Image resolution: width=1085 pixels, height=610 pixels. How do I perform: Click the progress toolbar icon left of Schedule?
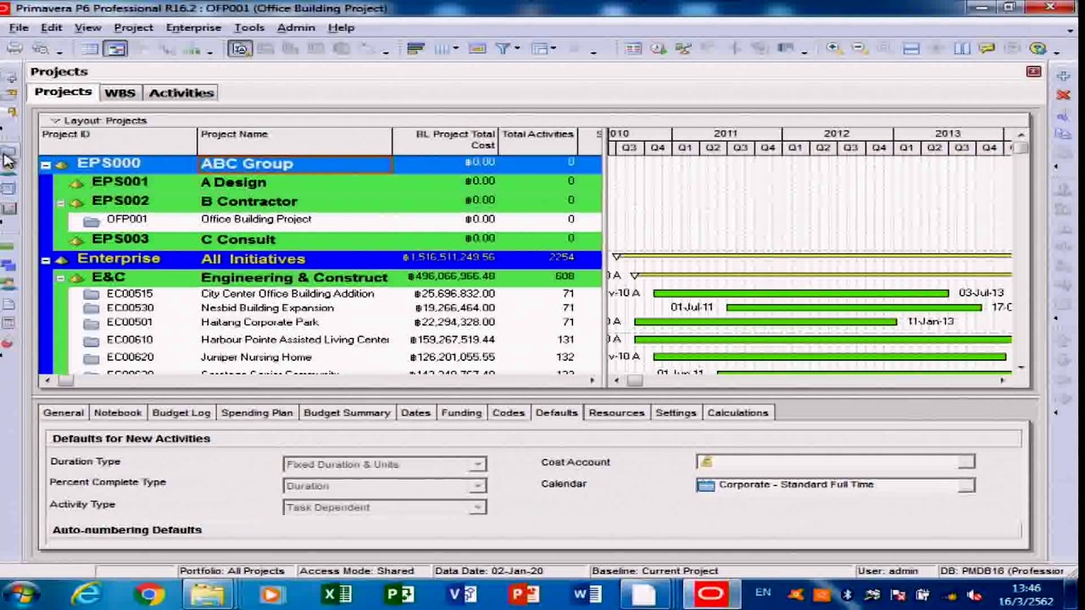[633, 48]
